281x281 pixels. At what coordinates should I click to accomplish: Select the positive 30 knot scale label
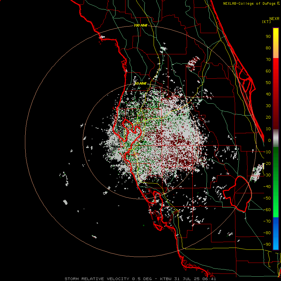point(268,106)
